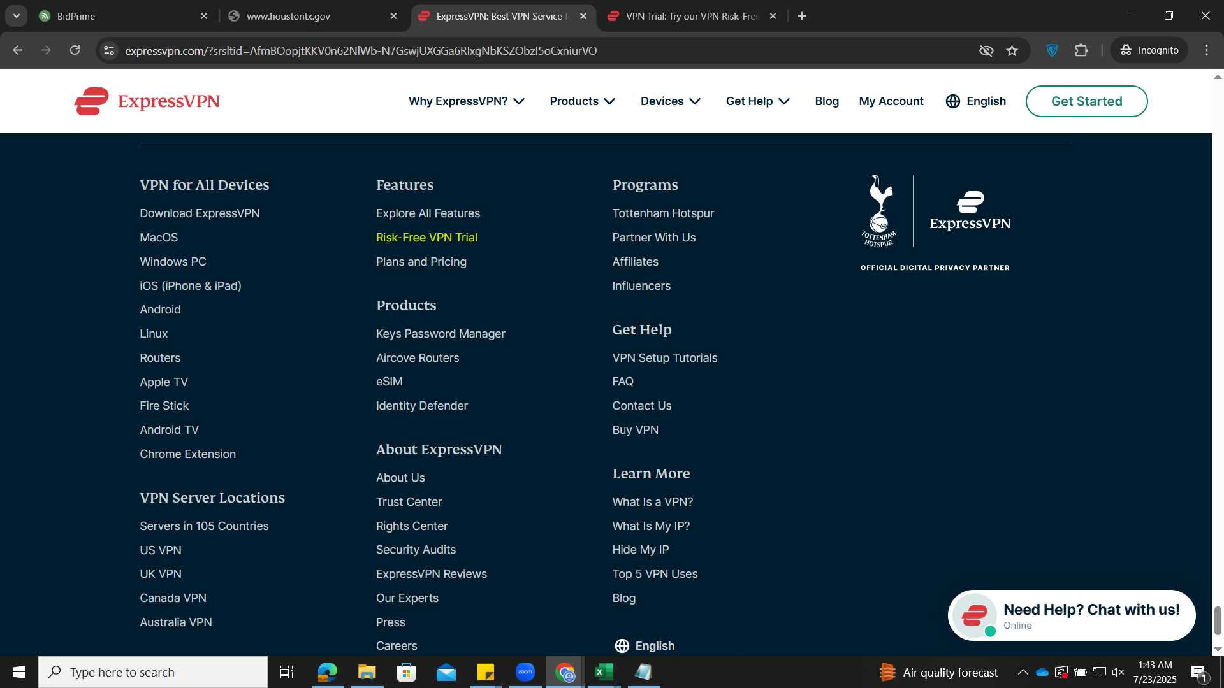Switch to www.houstontx.gov tab
Screen dimensions: 1224x688
312,16
